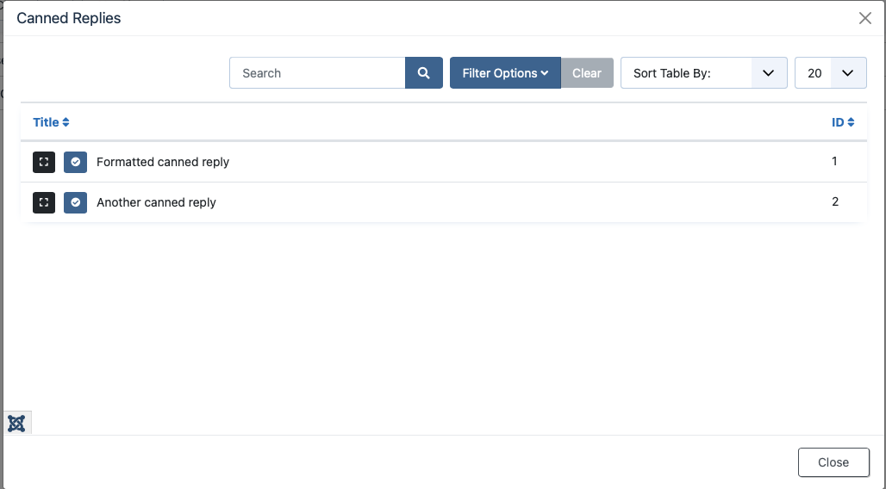Open the Sort Table By dropdown
The height and width of the screenshot is (489, 886).
pyautogui.click(x=704, y=73)
